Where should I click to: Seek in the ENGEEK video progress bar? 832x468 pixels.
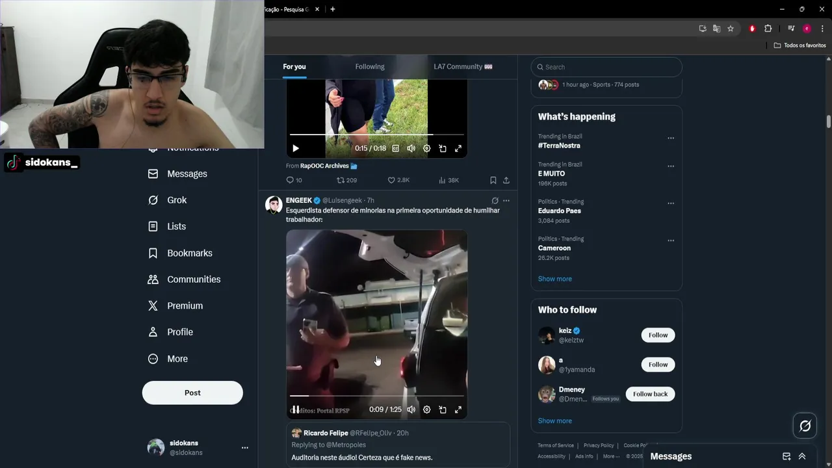click(377, 395)
